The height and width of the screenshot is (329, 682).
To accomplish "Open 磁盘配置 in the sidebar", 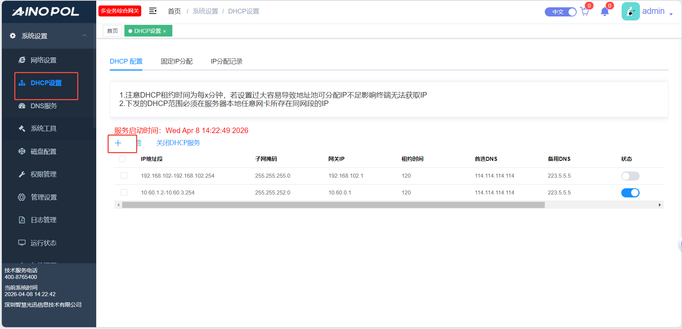I will point(43,151).
